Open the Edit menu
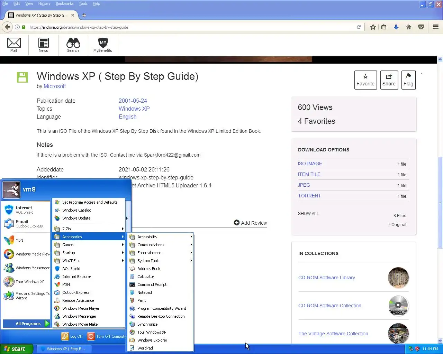This screenshot has height=354, width=443. (17, 3)
